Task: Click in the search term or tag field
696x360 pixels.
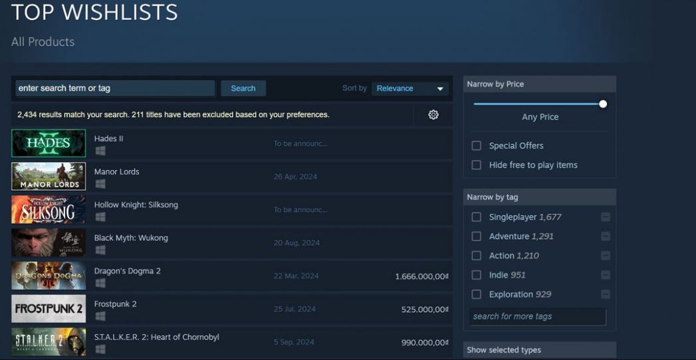Action: (115, 88)
